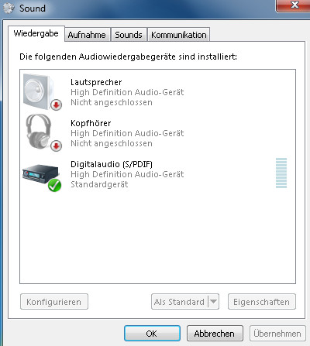The width and height of the screenshot is (310, 346).
Task: Click Als Standard button
Action: coord(180,301)
